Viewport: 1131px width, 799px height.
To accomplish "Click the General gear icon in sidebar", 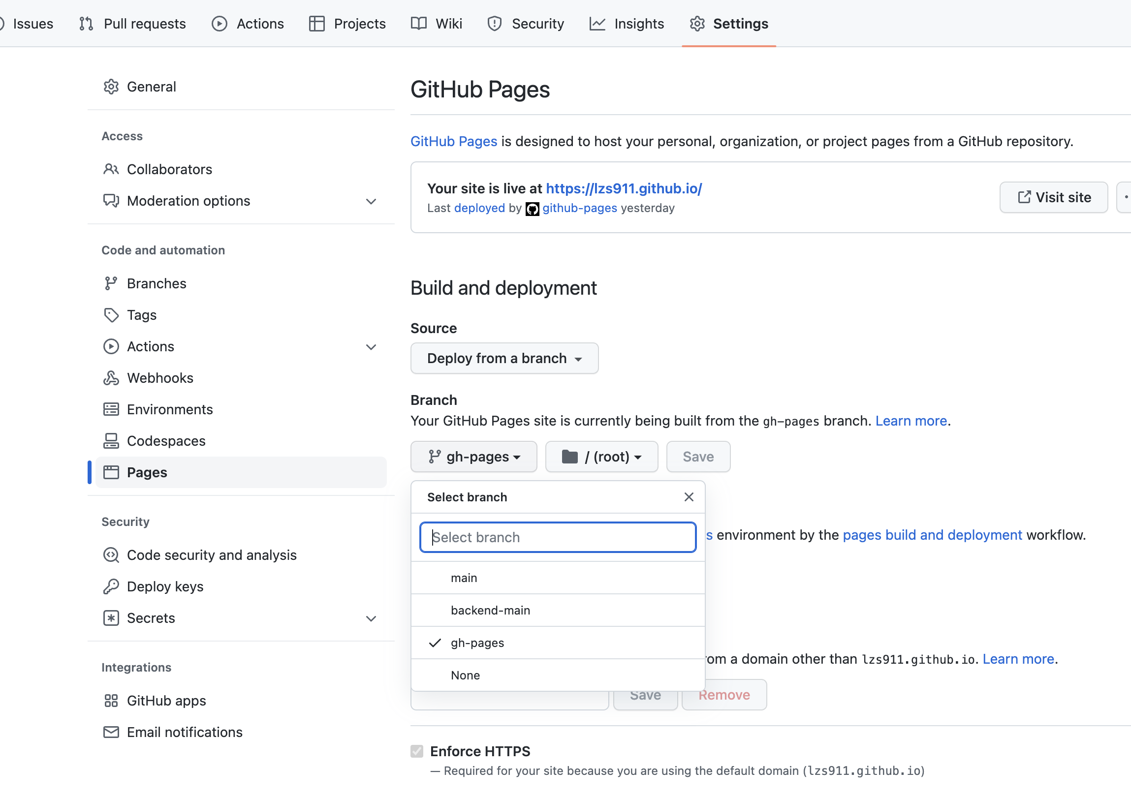I will [111, 87].
